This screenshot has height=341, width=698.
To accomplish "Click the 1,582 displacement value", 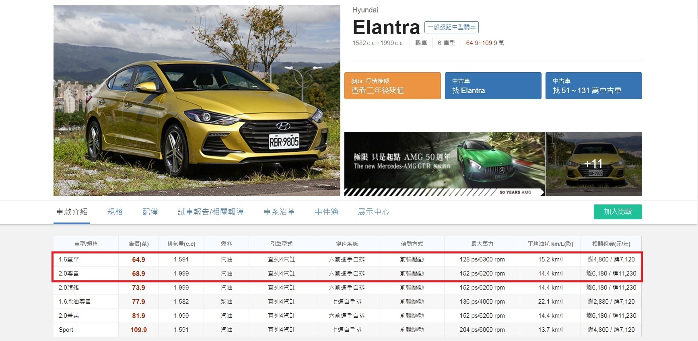I will [181, 302].
